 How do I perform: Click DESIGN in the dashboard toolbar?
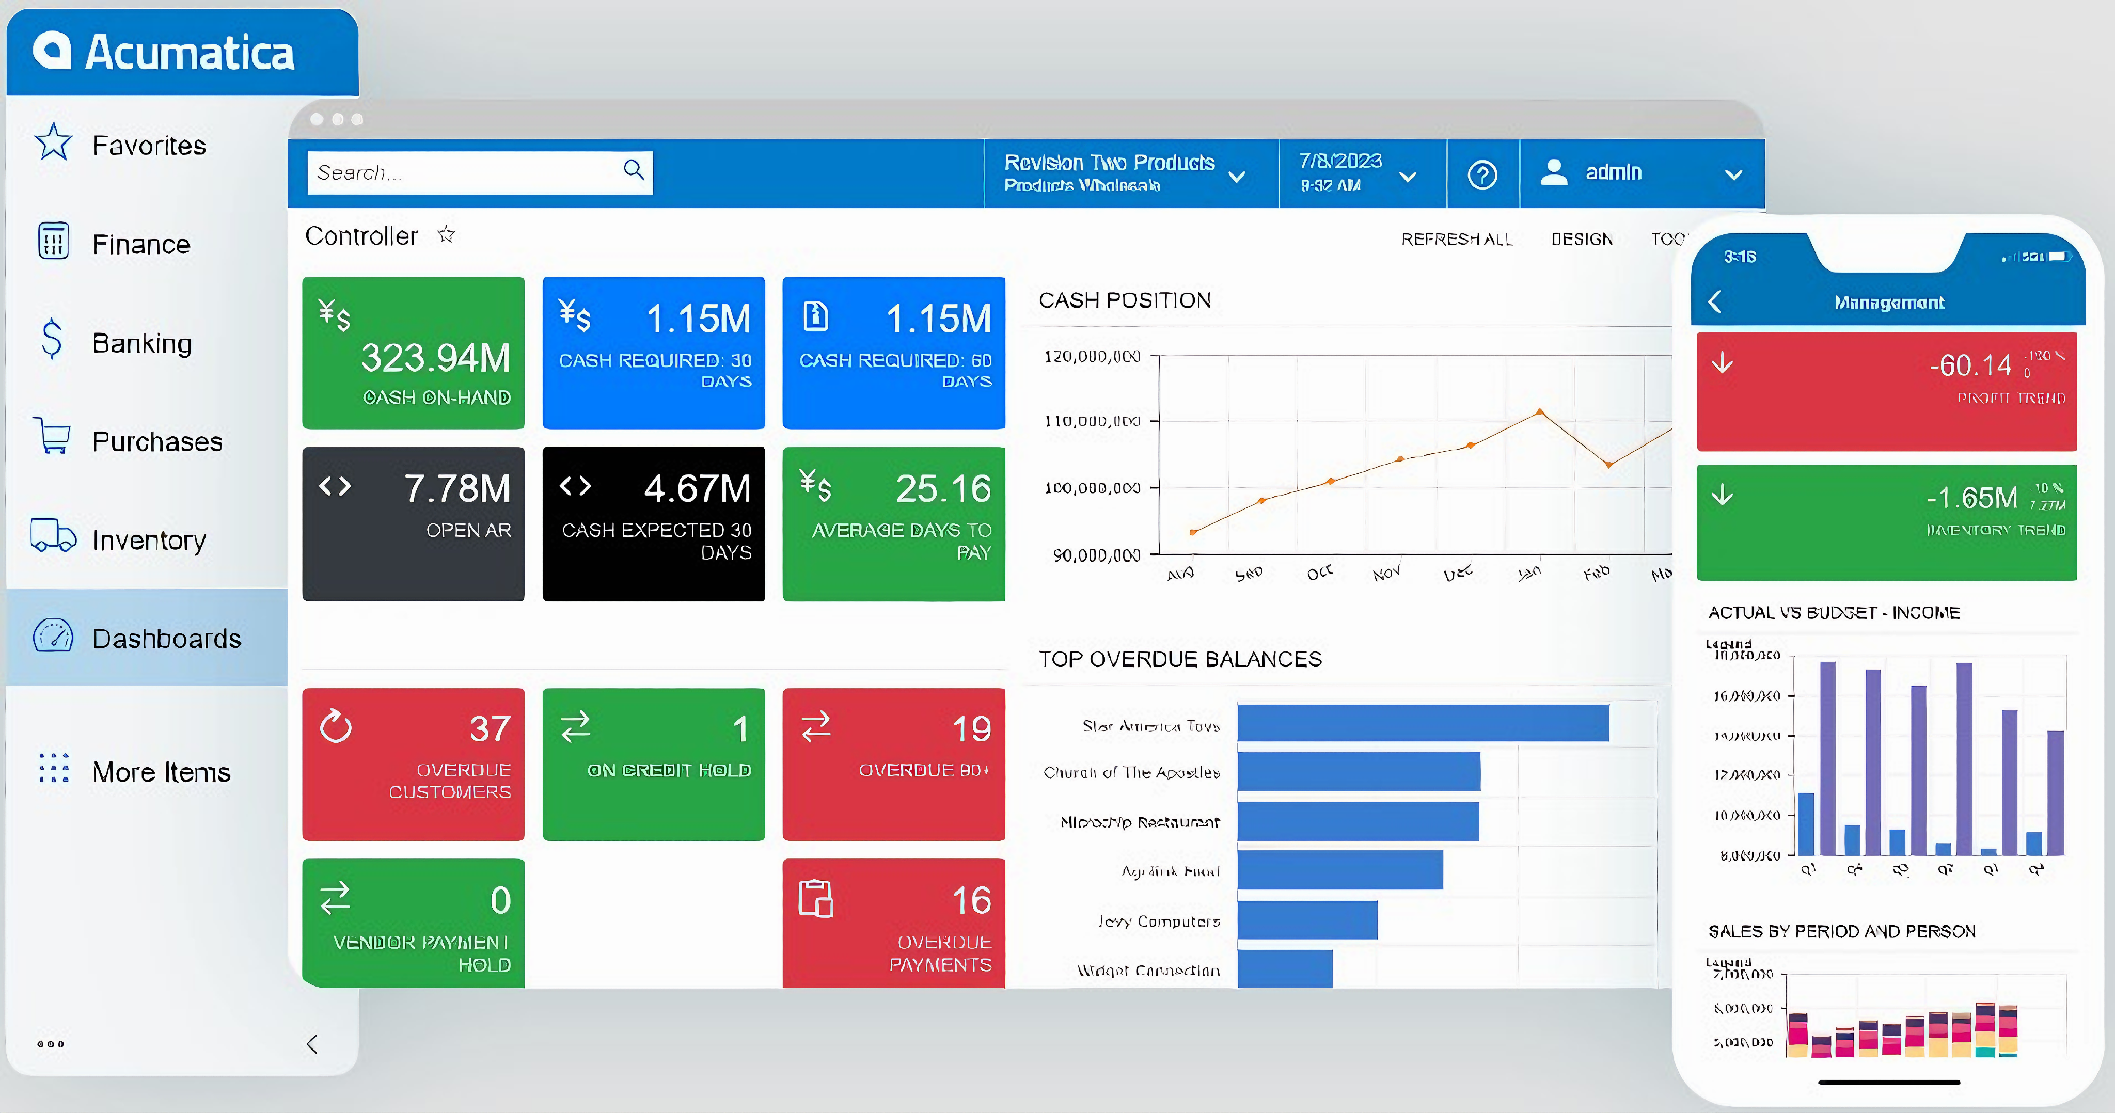[x=1581, y=239]
